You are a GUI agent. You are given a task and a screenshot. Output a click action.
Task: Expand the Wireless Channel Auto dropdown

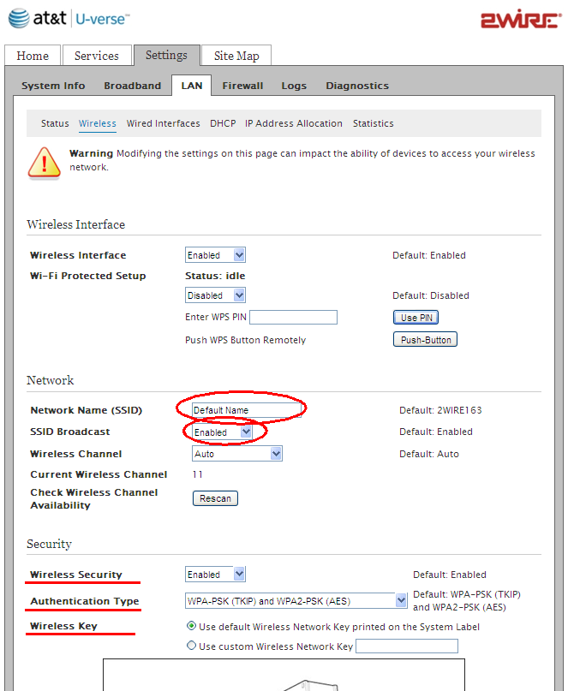pos(236,454)
